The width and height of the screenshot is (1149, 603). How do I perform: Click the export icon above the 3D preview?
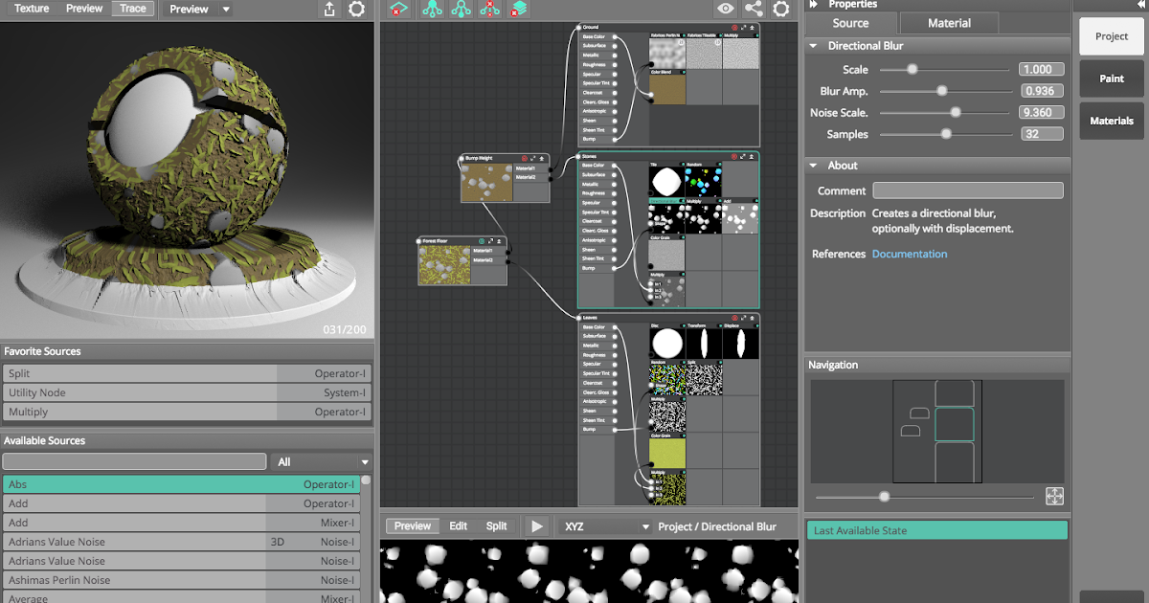pos(329,9)
